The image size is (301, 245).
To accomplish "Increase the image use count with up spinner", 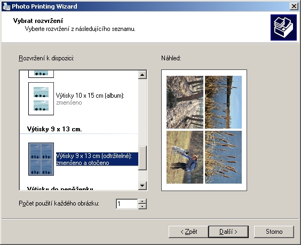I will coord(142,201).
